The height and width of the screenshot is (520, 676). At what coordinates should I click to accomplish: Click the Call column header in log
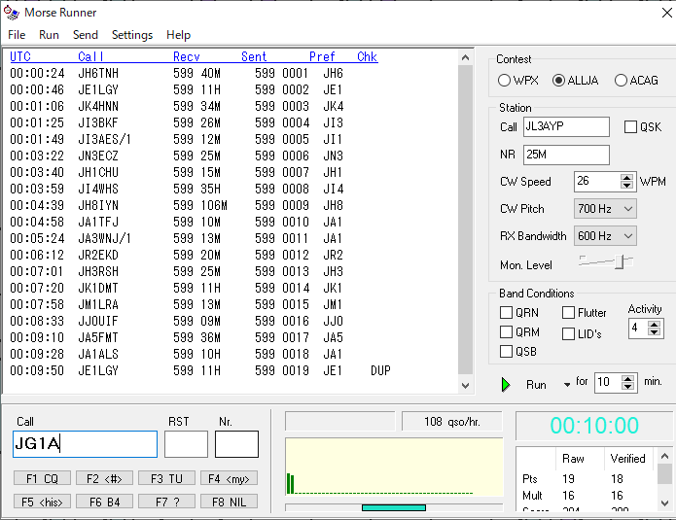point(90,56)
